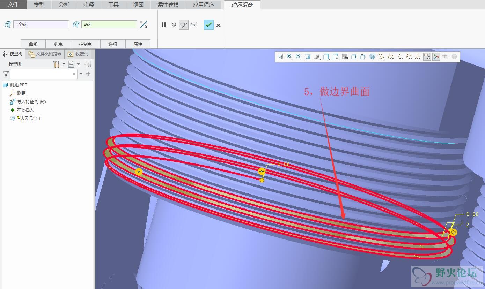Switch to the 分析 ribbon tab
The image size is (485, 289).
(x=64, y=5)
